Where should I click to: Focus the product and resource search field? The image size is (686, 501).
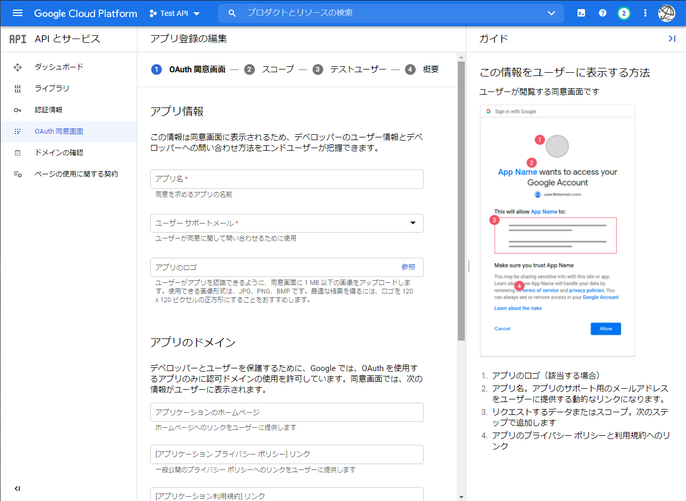click(390, 13)
